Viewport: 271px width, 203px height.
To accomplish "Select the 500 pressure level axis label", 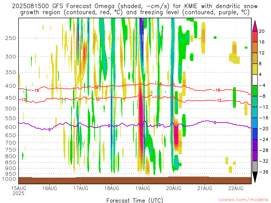I will click(11, 109).
